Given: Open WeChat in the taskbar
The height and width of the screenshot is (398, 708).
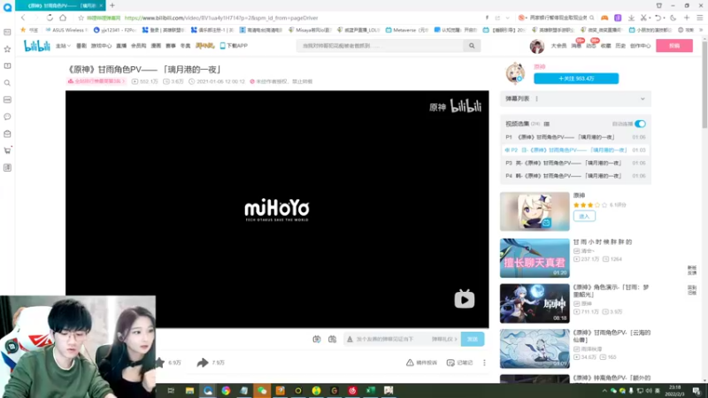Looking at the screenshot, I should [262, 390].
